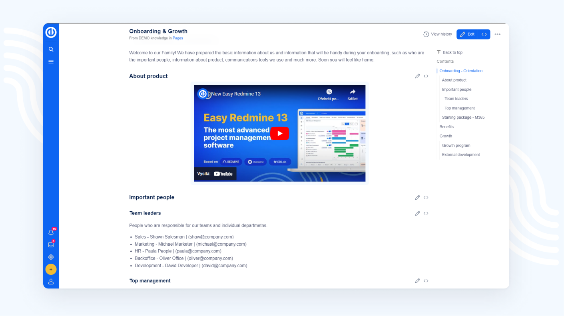Click the source code button beside Edit
This screenshot has width=564, height=316.
484,34
